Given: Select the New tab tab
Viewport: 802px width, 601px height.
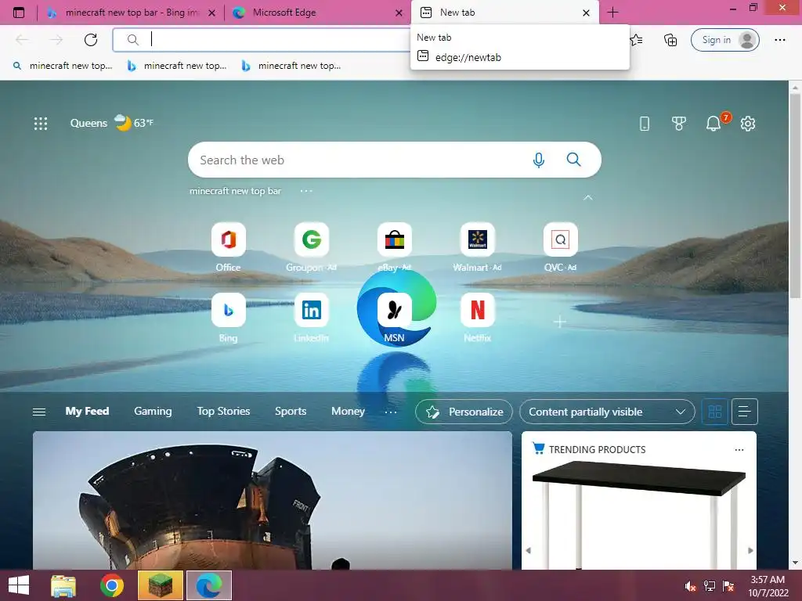Looking at the screenshot, I should tap(504, 13).
